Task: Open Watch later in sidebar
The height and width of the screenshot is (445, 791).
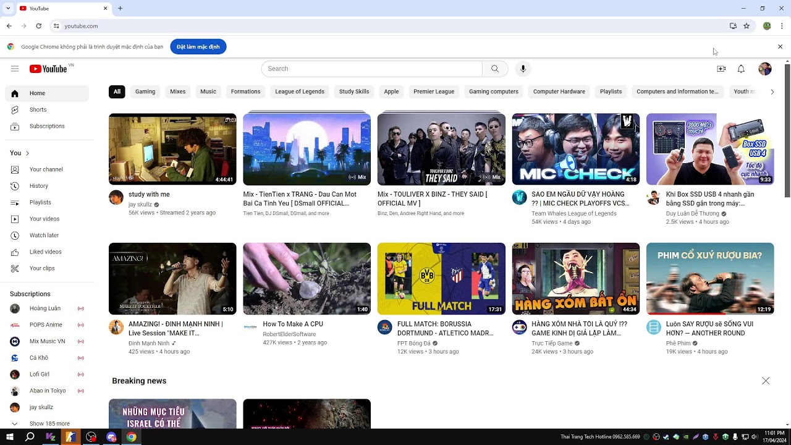Action: (47, 235)
